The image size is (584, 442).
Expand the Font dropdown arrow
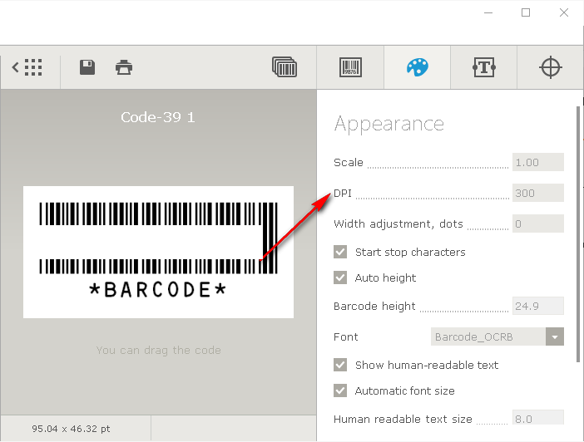click(x=554, y=336)
